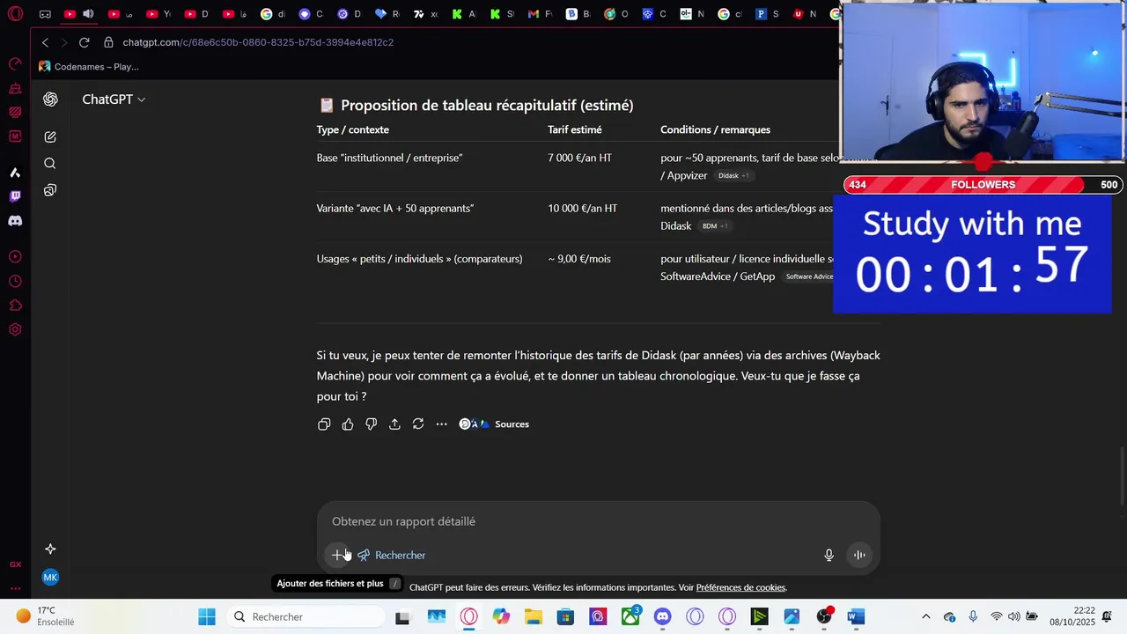Viewport: 1127px width, 634px height.
Task: Open Discord in the Opera sidebar
Action: tap(15, 221)
